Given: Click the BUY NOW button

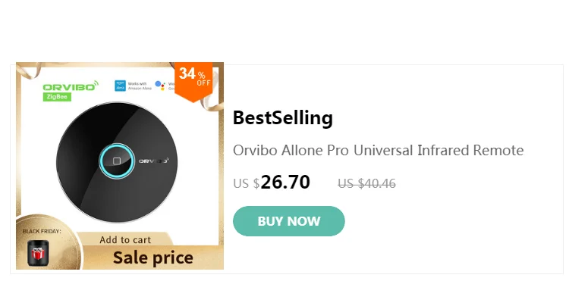Looking at the screenshot, I should 288,221.
